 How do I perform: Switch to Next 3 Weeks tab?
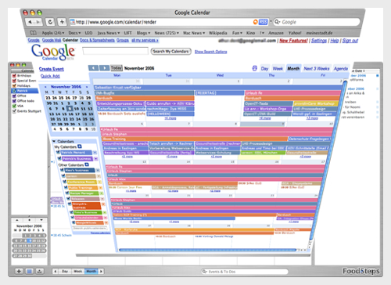(x=317, y=68)
